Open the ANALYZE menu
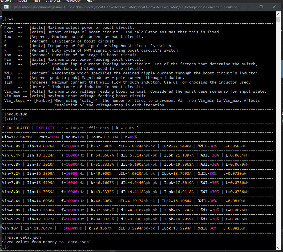 [53, 1]
